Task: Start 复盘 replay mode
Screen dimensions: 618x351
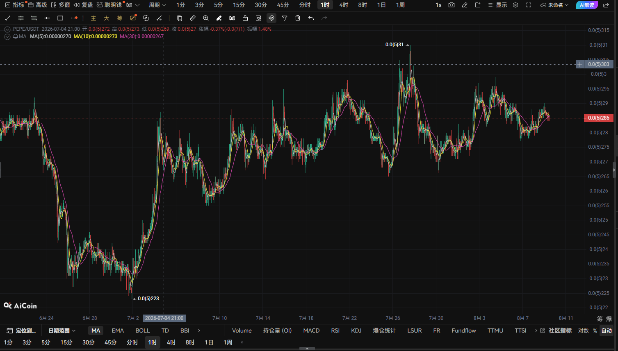Action: coord(83,5)
